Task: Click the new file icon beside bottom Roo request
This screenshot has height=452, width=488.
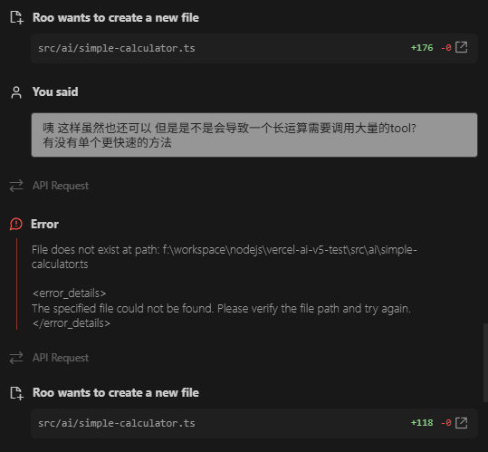Action: point(16,393)
